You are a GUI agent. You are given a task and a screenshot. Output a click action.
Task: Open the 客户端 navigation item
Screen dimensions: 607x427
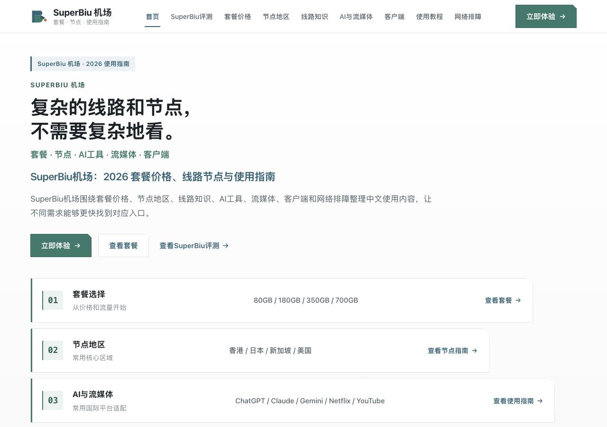[x=395, y=17]
